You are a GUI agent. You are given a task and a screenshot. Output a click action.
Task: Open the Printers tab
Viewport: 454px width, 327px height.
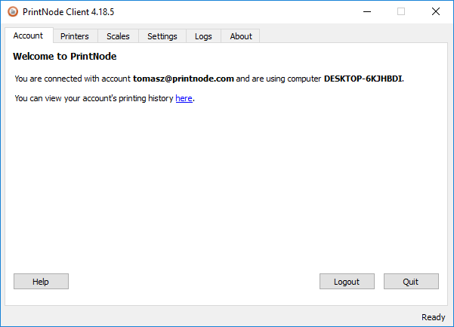[x=75, y=36]
